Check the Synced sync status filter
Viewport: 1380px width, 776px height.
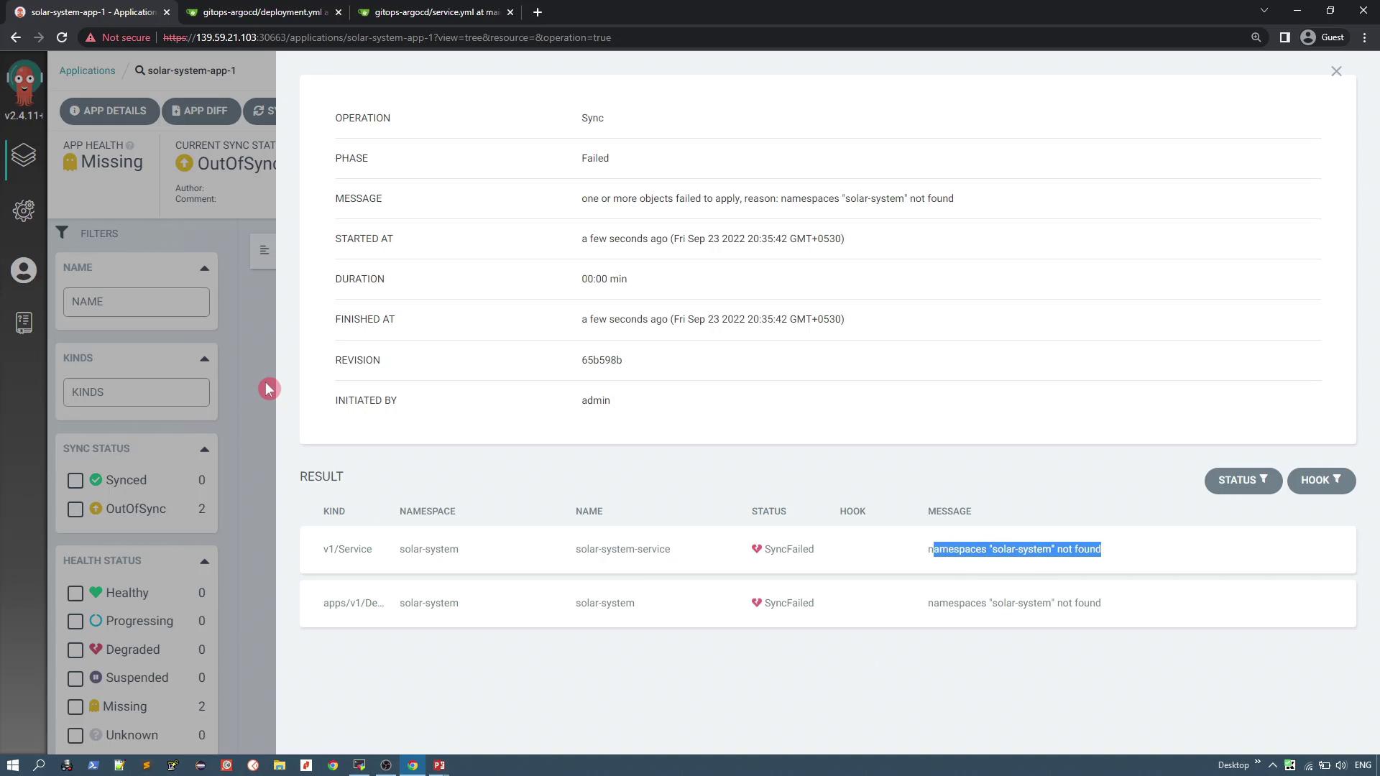(75, 481)
